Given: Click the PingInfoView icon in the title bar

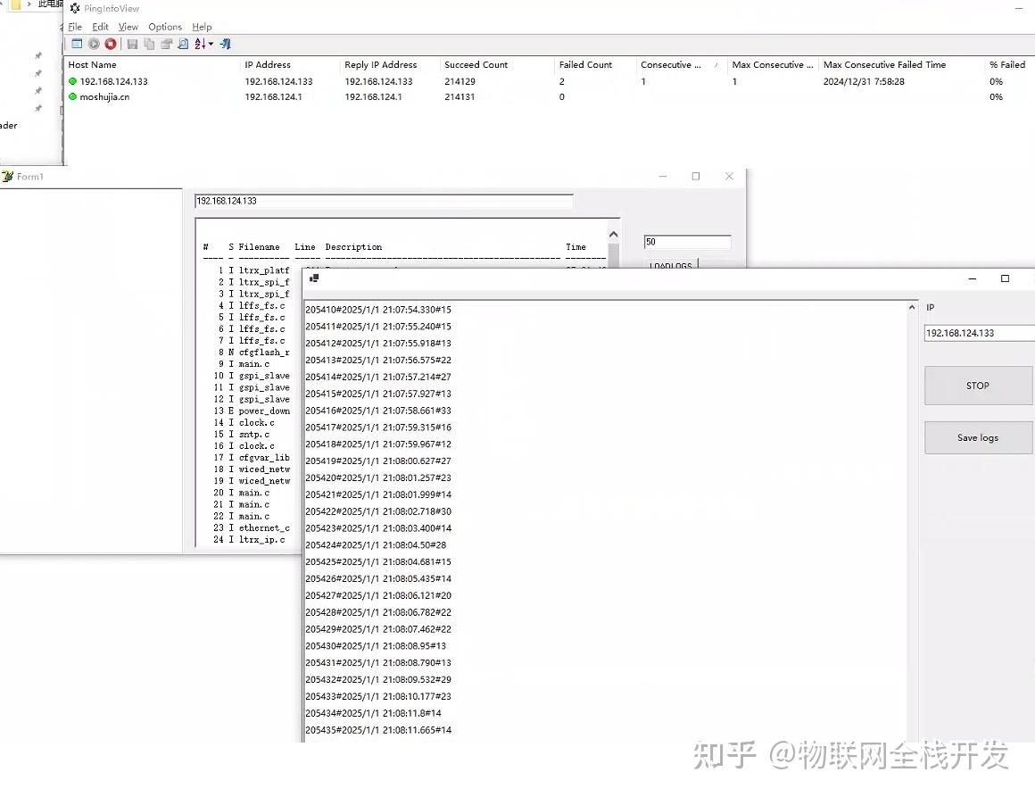Looking at the screenshot, I should [x=75, y=8].
